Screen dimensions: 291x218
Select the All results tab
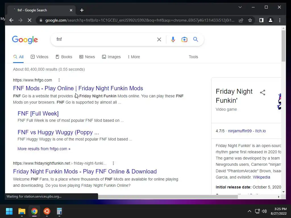(18, 57)
